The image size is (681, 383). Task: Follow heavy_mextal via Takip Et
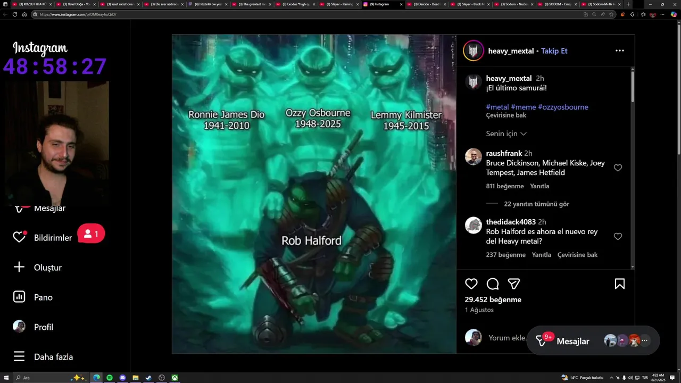point(554,51)
